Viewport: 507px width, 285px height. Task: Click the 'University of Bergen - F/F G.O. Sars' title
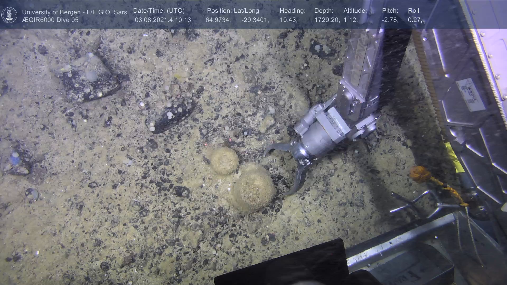pyautogui.click(x=74, y=12)
